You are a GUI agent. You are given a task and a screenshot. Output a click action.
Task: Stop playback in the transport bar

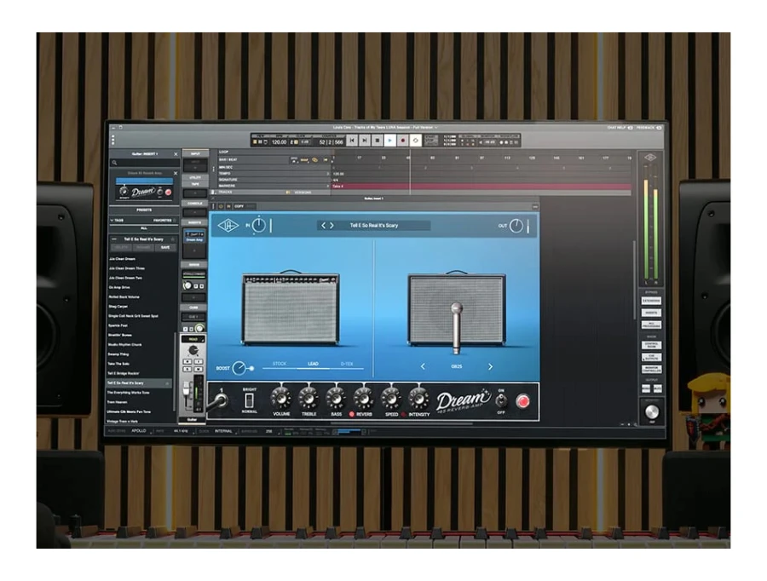click(x=378, y=141)
